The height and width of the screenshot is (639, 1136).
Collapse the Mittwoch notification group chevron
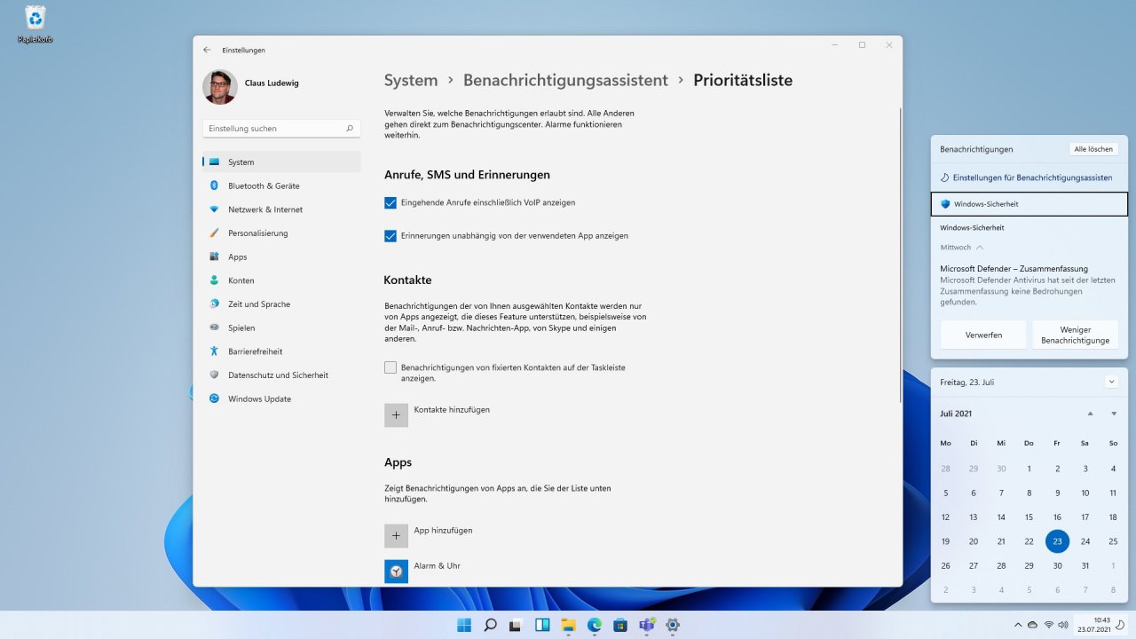[980, 248]
